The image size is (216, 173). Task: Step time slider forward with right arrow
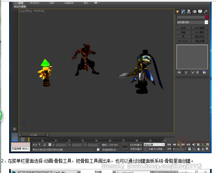pyautogui.click(x=47, y=135)
